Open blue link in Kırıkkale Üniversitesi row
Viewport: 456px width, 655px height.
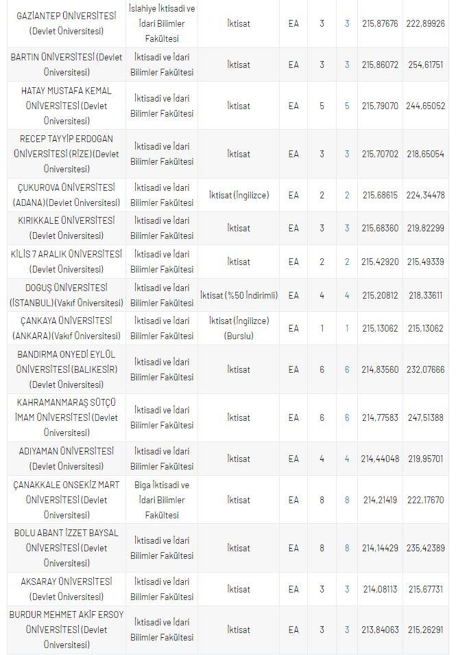point(347,228)
